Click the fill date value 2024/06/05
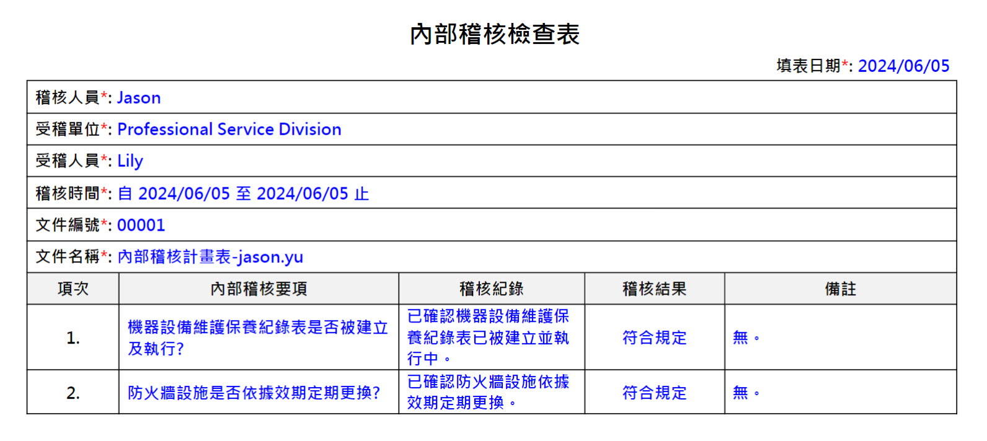The image size is (987, 441). coord(903,66)
